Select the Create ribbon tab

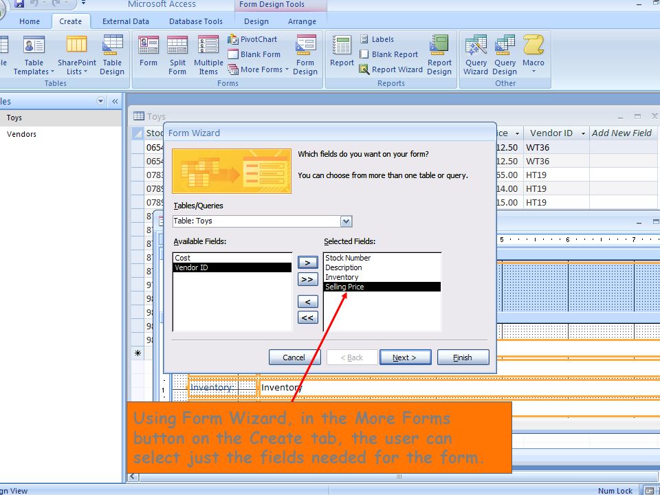70,21
